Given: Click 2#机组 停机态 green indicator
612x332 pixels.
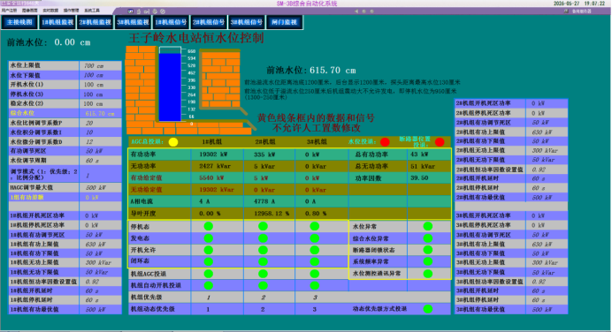Looking at the screenshot, I should 263,226.
